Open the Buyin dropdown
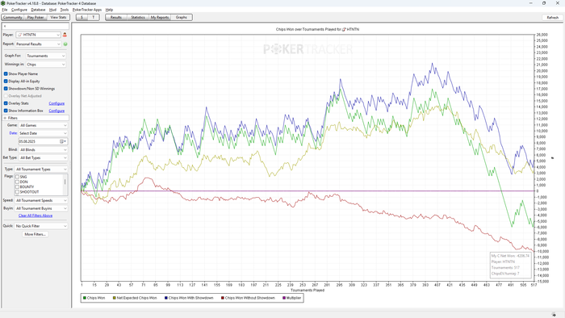 [x=41, y=208]
